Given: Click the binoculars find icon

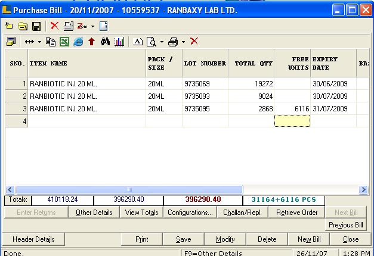Looking at the screenshot, I should [105, 42].
